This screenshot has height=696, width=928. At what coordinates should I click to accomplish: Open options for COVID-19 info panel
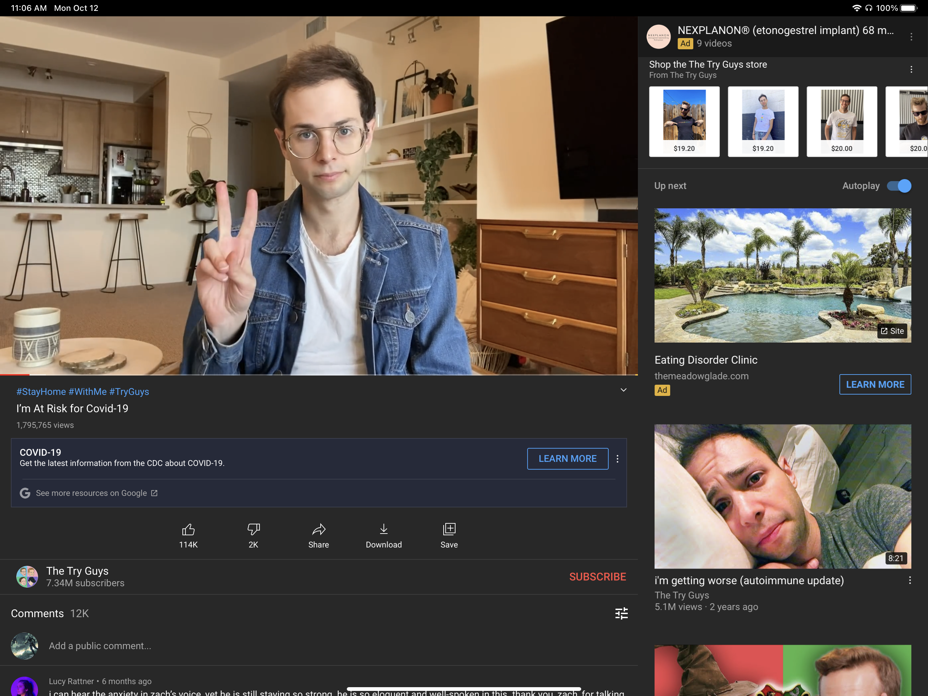tap(617, 459)
